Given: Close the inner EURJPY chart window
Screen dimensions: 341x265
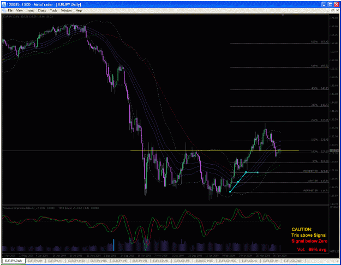Looking at the screenshot, I should click(x=337, y=10).
